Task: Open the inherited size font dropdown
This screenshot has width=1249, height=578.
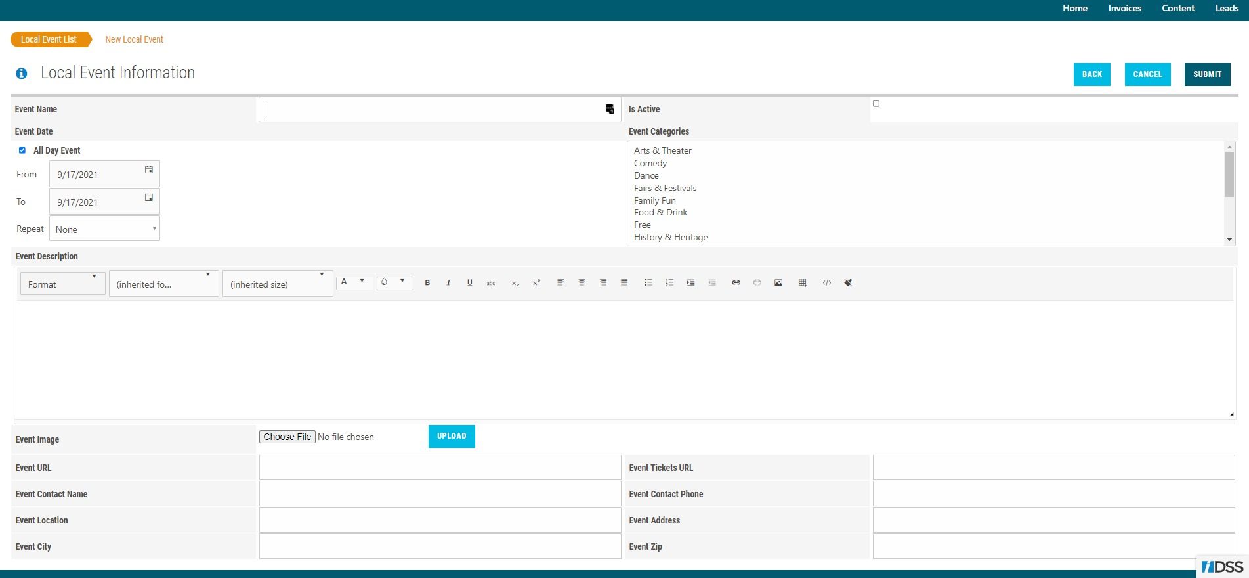Action: pyautogui.click(x=277, y=284)
